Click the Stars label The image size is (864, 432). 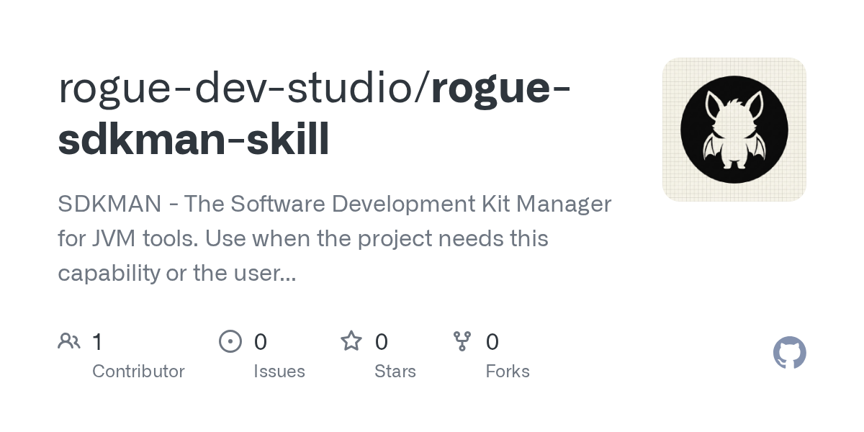(395, 372)
